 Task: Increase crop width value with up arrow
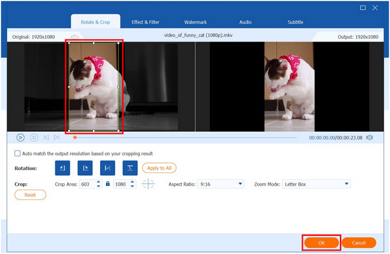[x=99, y=182]
